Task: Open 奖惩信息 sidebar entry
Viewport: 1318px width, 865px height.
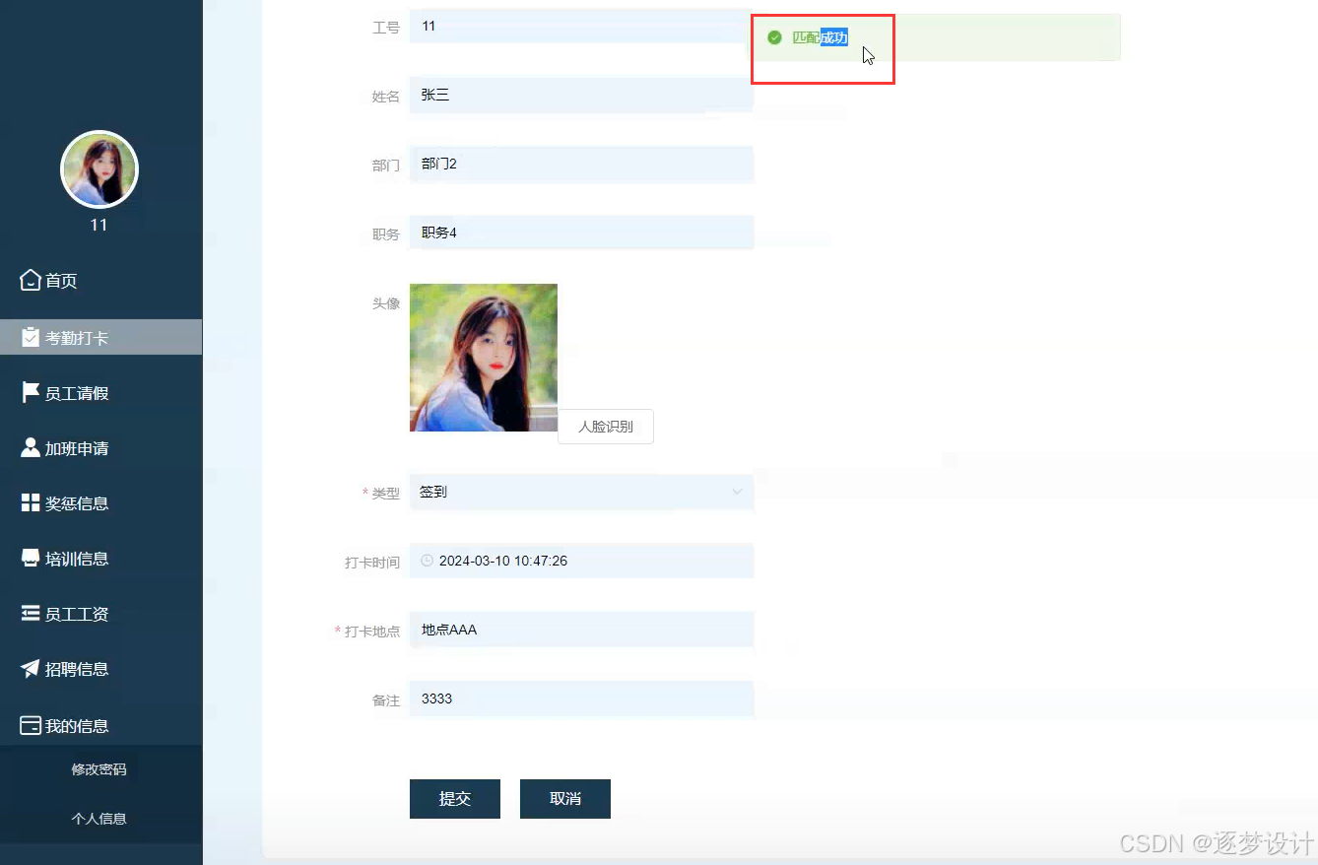Action: pyautogui.click(x=100, y=502)
